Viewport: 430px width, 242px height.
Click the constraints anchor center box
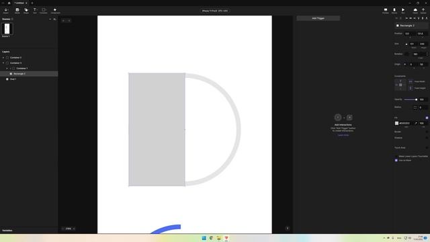400,85
